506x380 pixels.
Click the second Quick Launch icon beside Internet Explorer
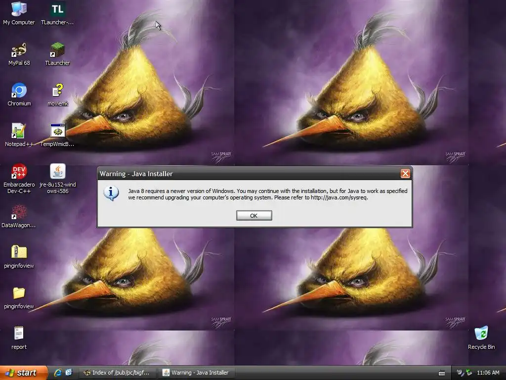(x=69, y=373)
